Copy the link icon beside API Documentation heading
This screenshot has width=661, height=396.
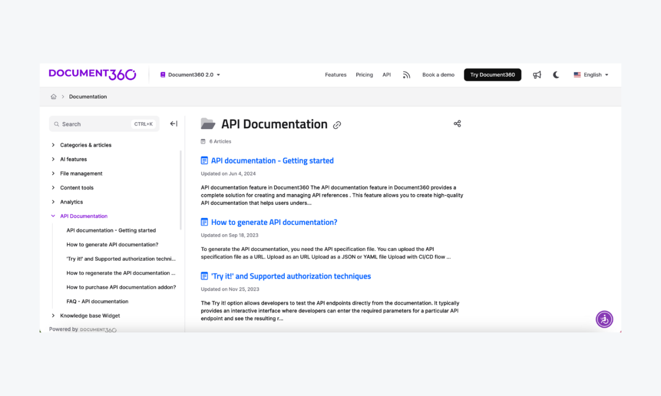337,125
